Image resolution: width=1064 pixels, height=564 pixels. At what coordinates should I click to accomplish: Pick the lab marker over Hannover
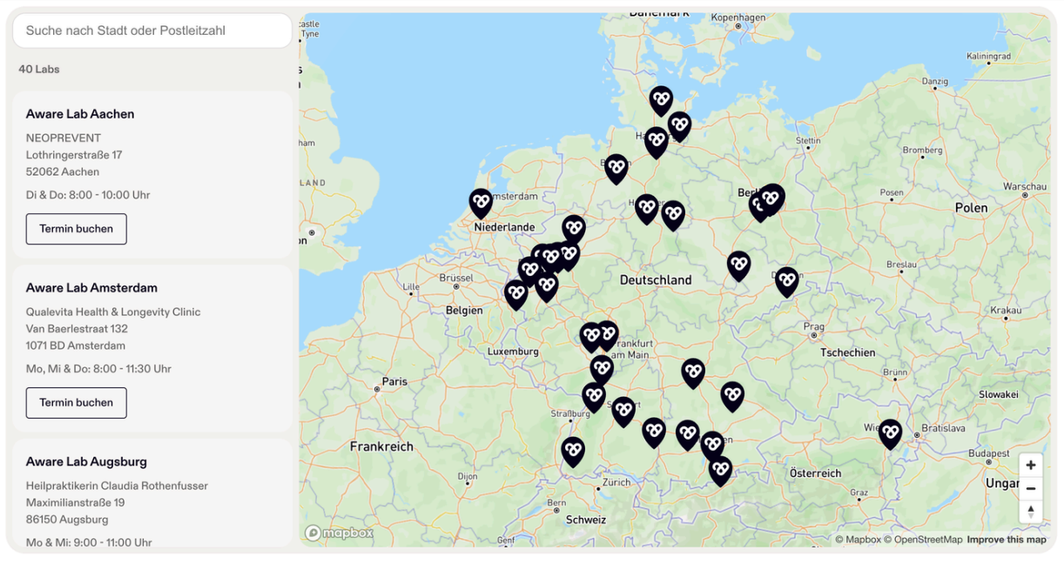(646, 209)
